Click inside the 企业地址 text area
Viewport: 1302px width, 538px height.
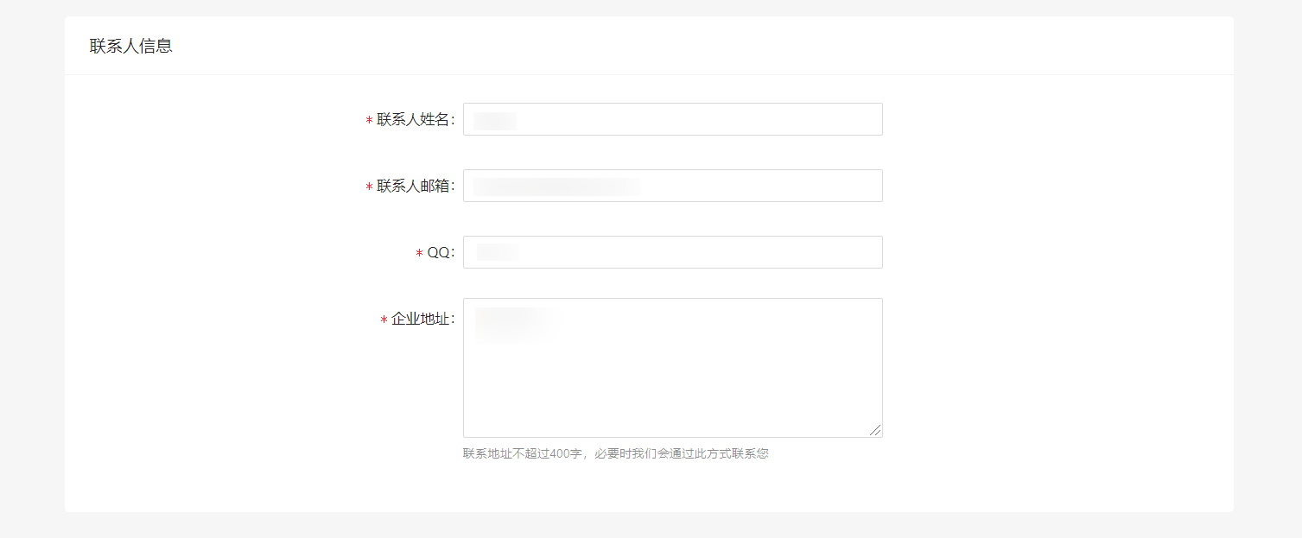[672, 368]
